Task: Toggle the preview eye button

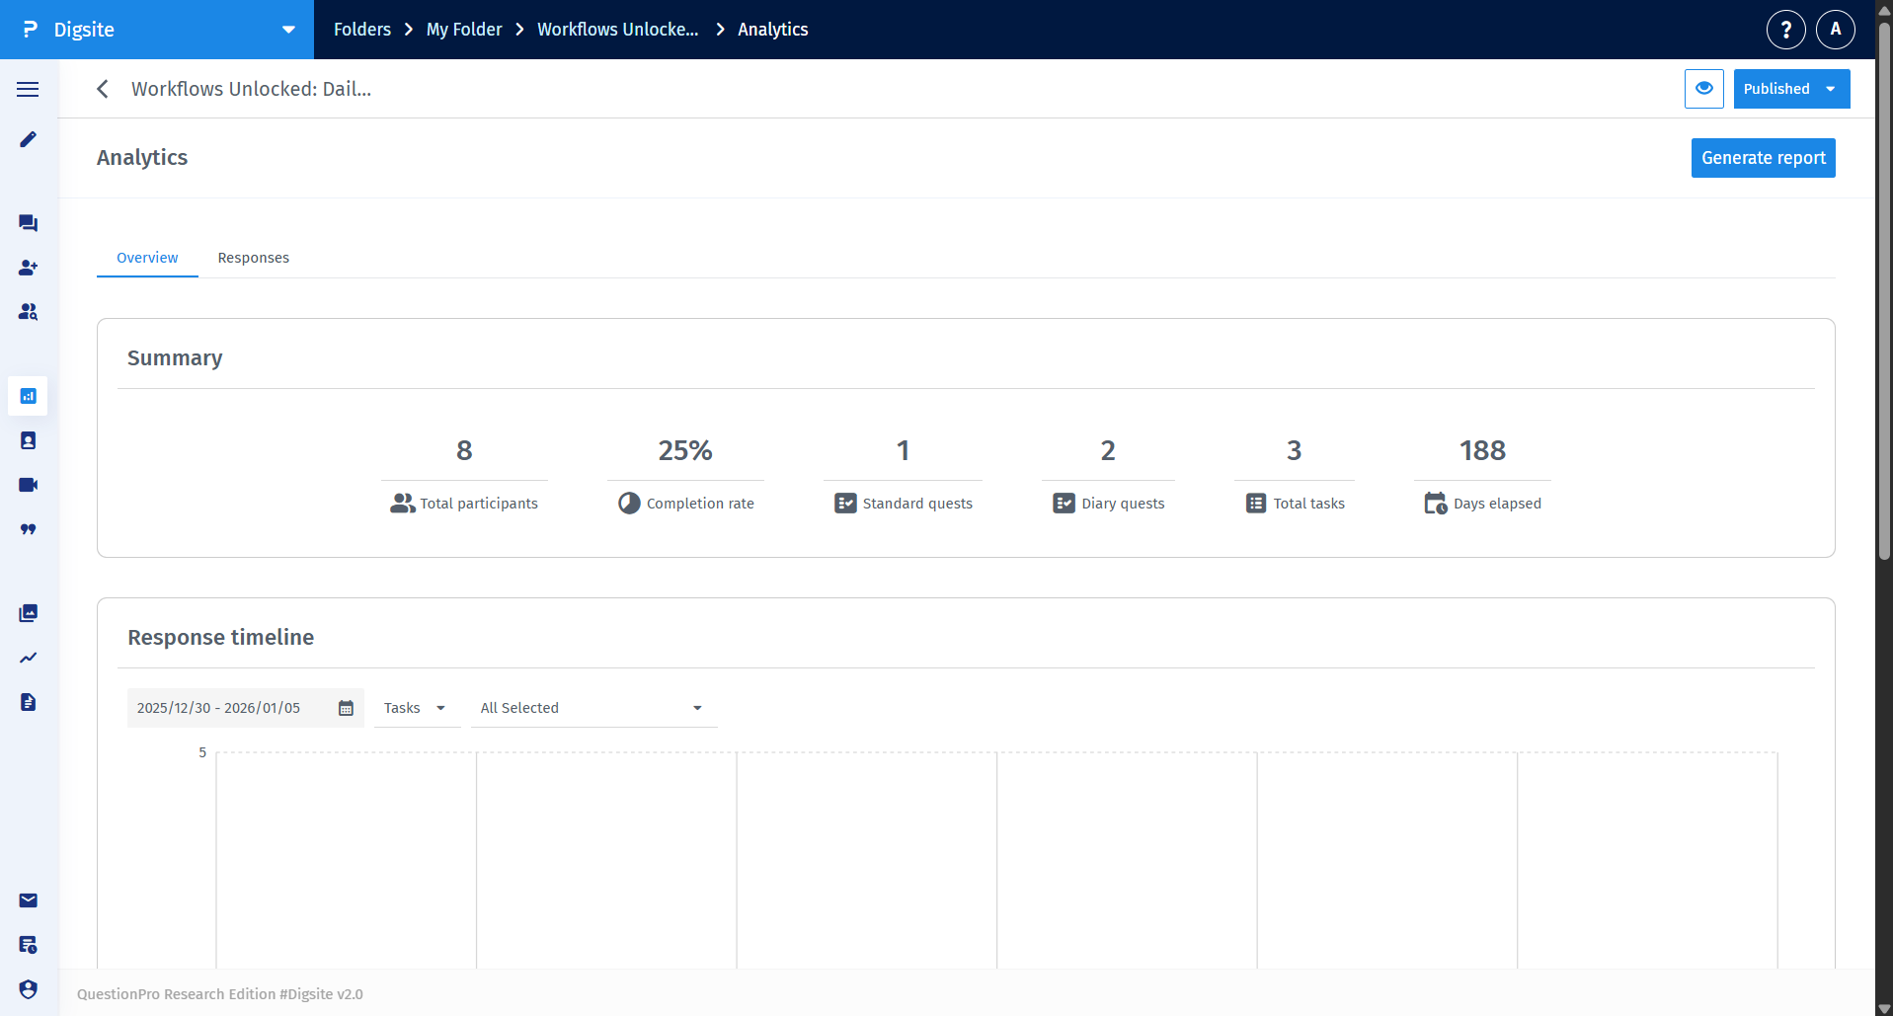Action: [x=1703, y=89]
